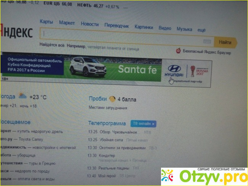Screen dimensions: 248x186
Task: Click the Яндекс logo
Action: click(16, 33)
